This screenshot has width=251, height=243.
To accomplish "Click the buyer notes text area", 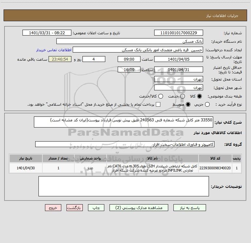I will [124, 186].
